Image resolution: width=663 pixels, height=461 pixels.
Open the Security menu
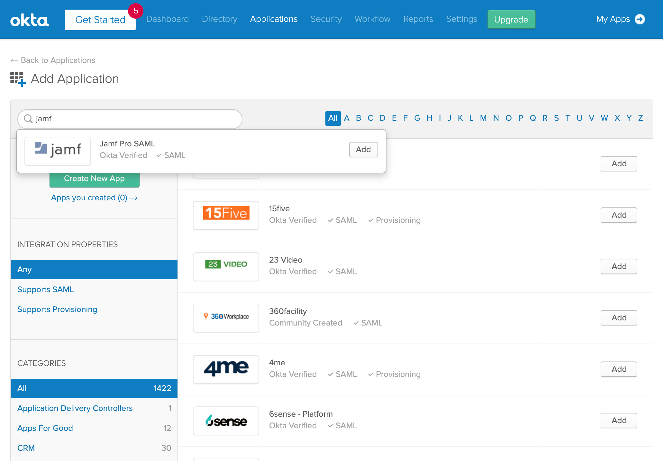pyautogui.click(x=326, y=19)
